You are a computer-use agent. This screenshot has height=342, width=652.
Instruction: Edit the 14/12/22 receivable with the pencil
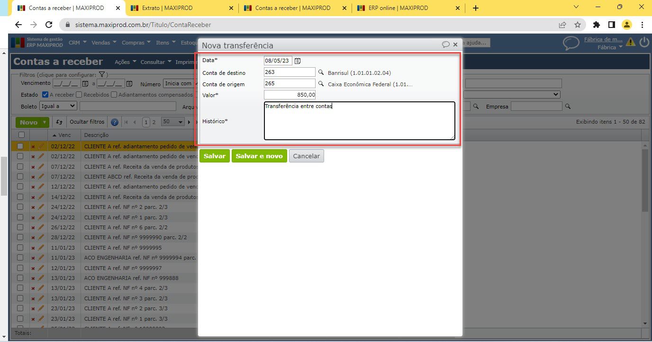[x=41, y=197]
